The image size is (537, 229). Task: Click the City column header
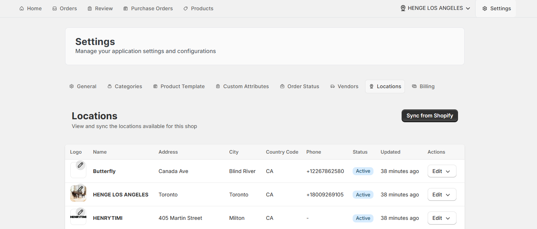click(234, 152)
